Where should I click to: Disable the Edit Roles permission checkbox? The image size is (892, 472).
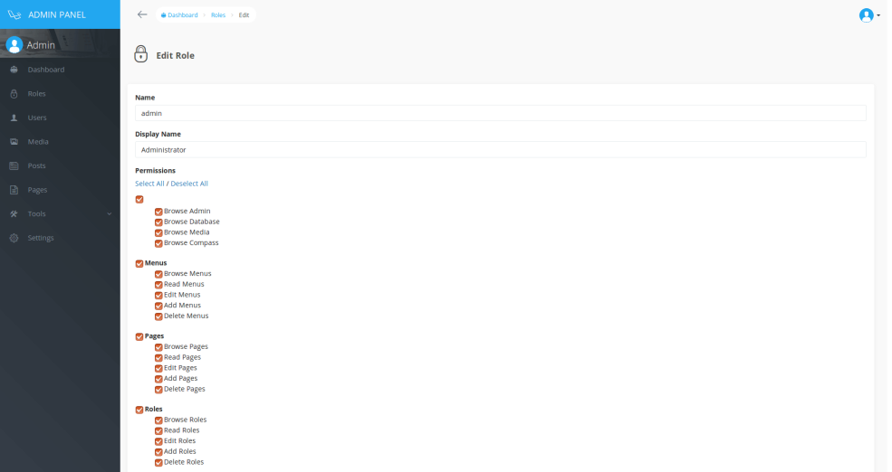tap(158, 441)
